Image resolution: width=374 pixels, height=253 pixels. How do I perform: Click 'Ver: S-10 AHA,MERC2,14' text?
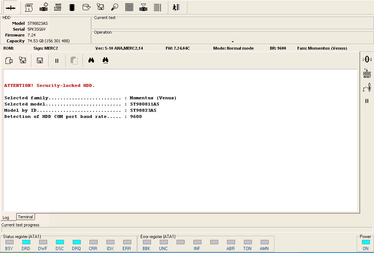tap(119, 48)
